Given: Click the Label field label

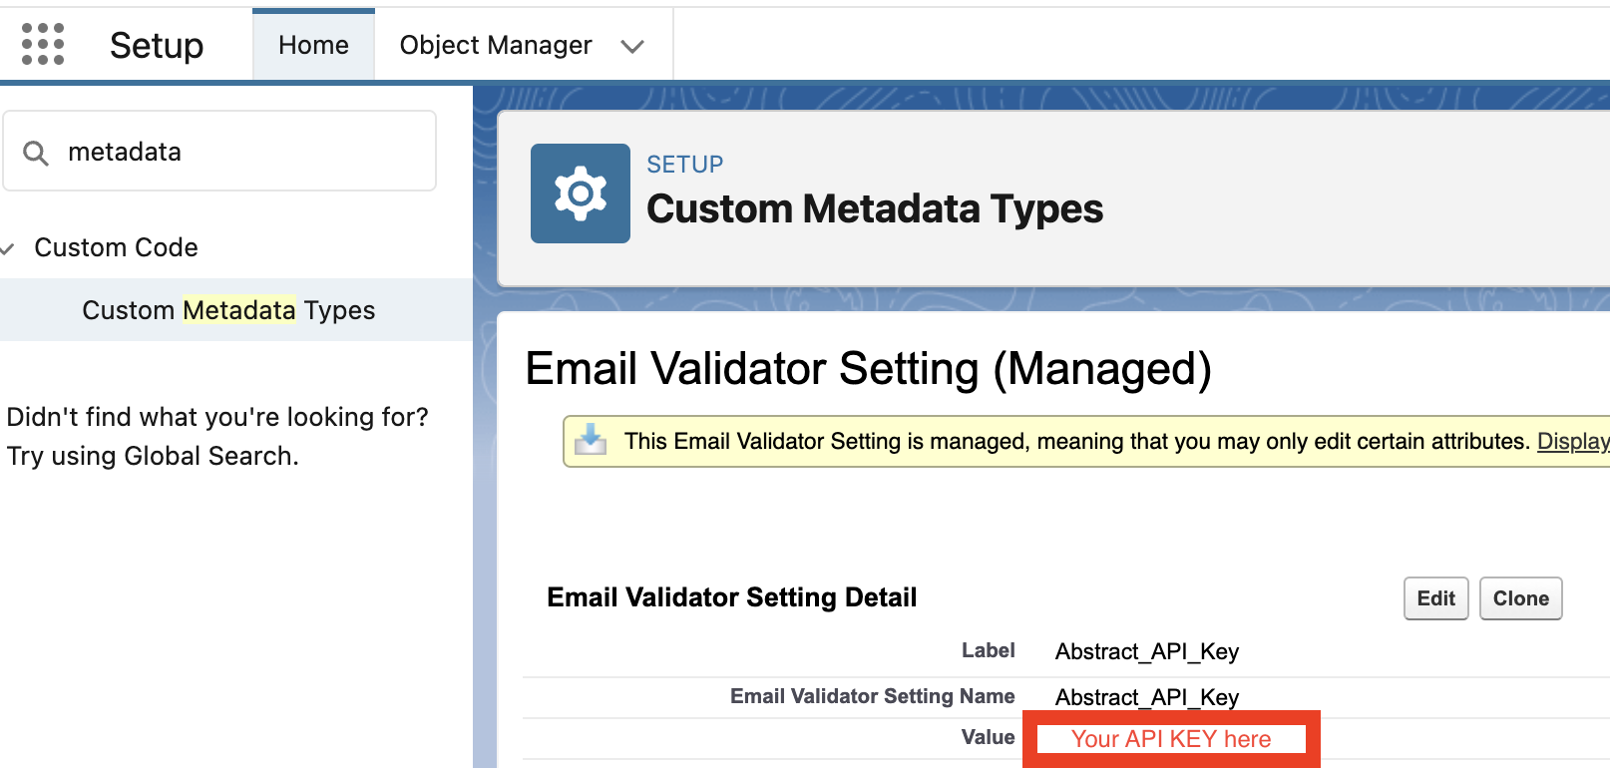Looking at the screenshot, I should point(988,650).
